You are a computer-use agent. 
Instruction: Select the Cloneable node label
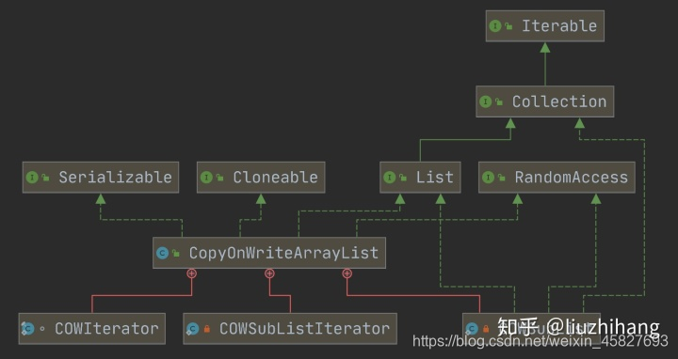[275, 178]
